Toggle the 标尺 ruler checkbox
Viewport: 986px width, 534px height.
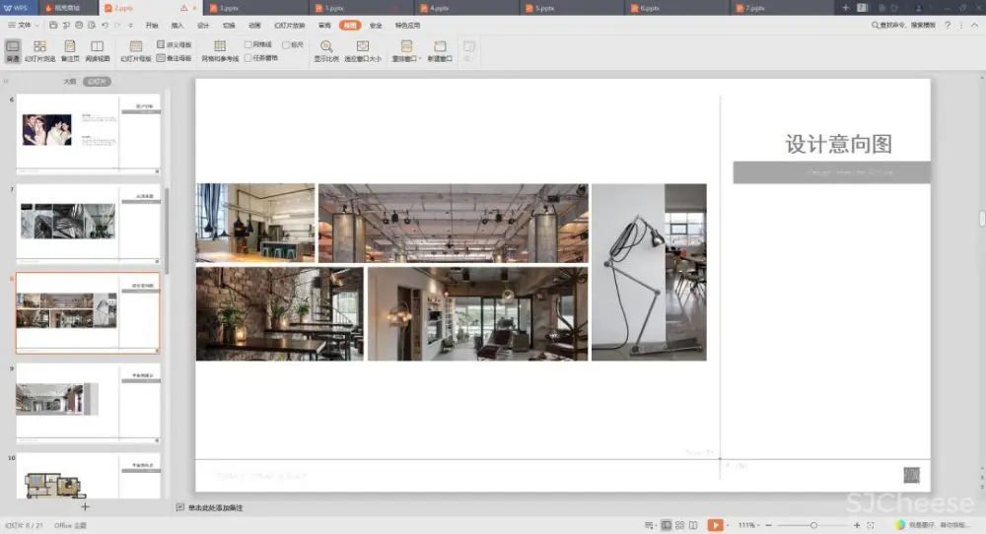pyautogui.click(x=286, y=45)
